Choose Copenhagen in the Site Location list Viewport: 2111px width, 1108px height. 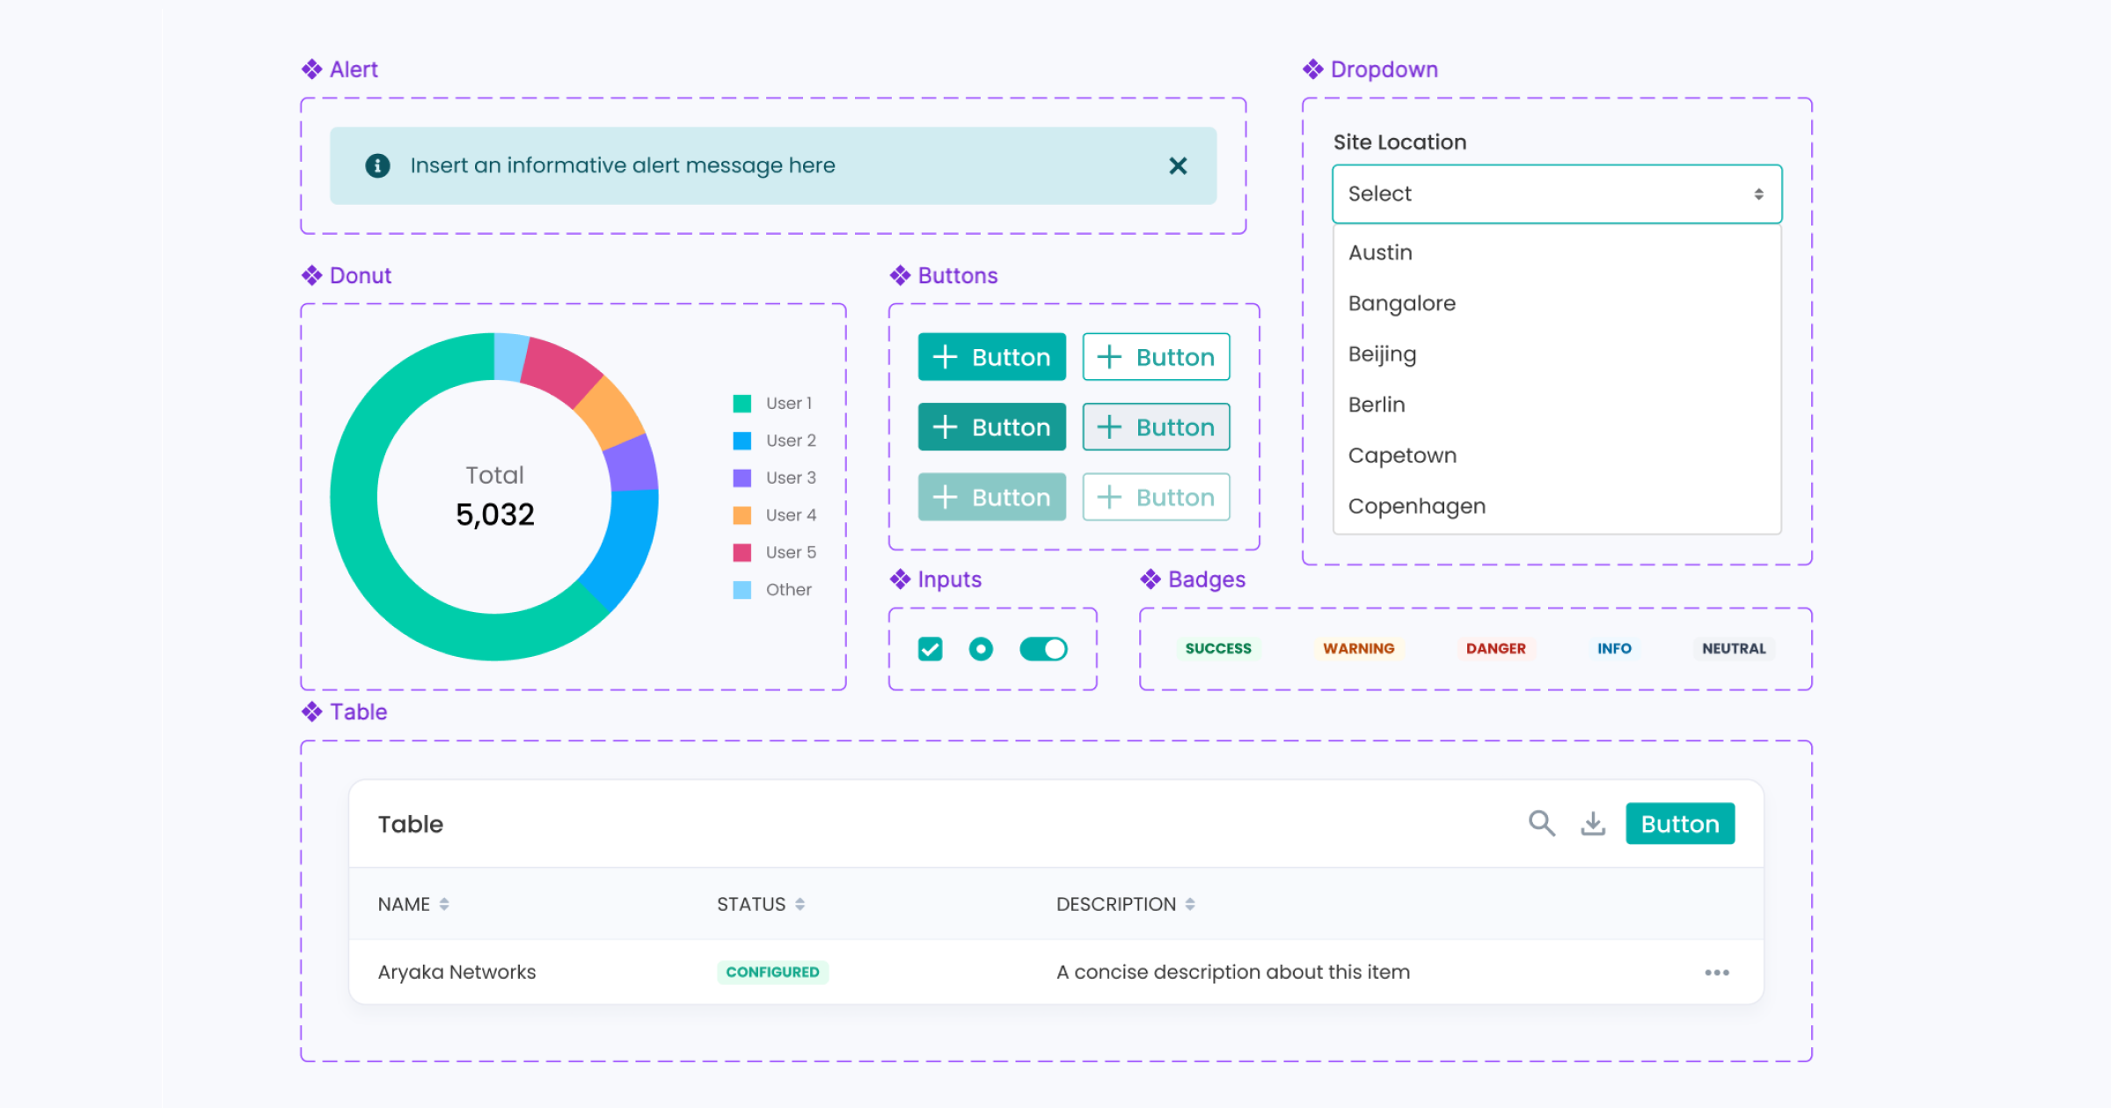click(x=1416, y=506)
